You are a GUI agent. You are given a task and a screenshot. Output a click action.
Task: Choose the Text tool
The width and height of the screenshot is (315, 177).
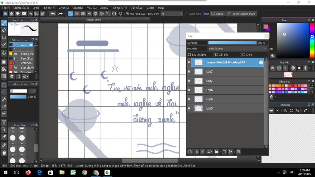click(x=4, y=122)
